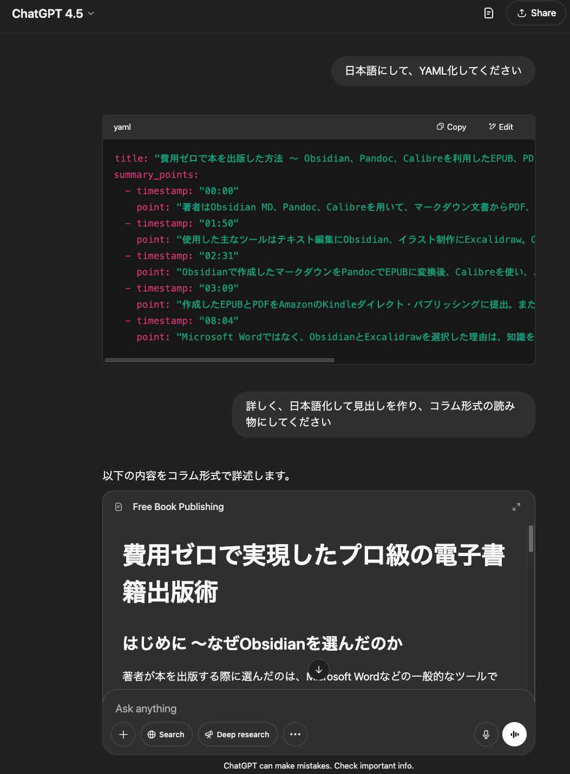Edit the YAML code block
Viewport: 570px width, 774px height.
click(x=501, y=127)
